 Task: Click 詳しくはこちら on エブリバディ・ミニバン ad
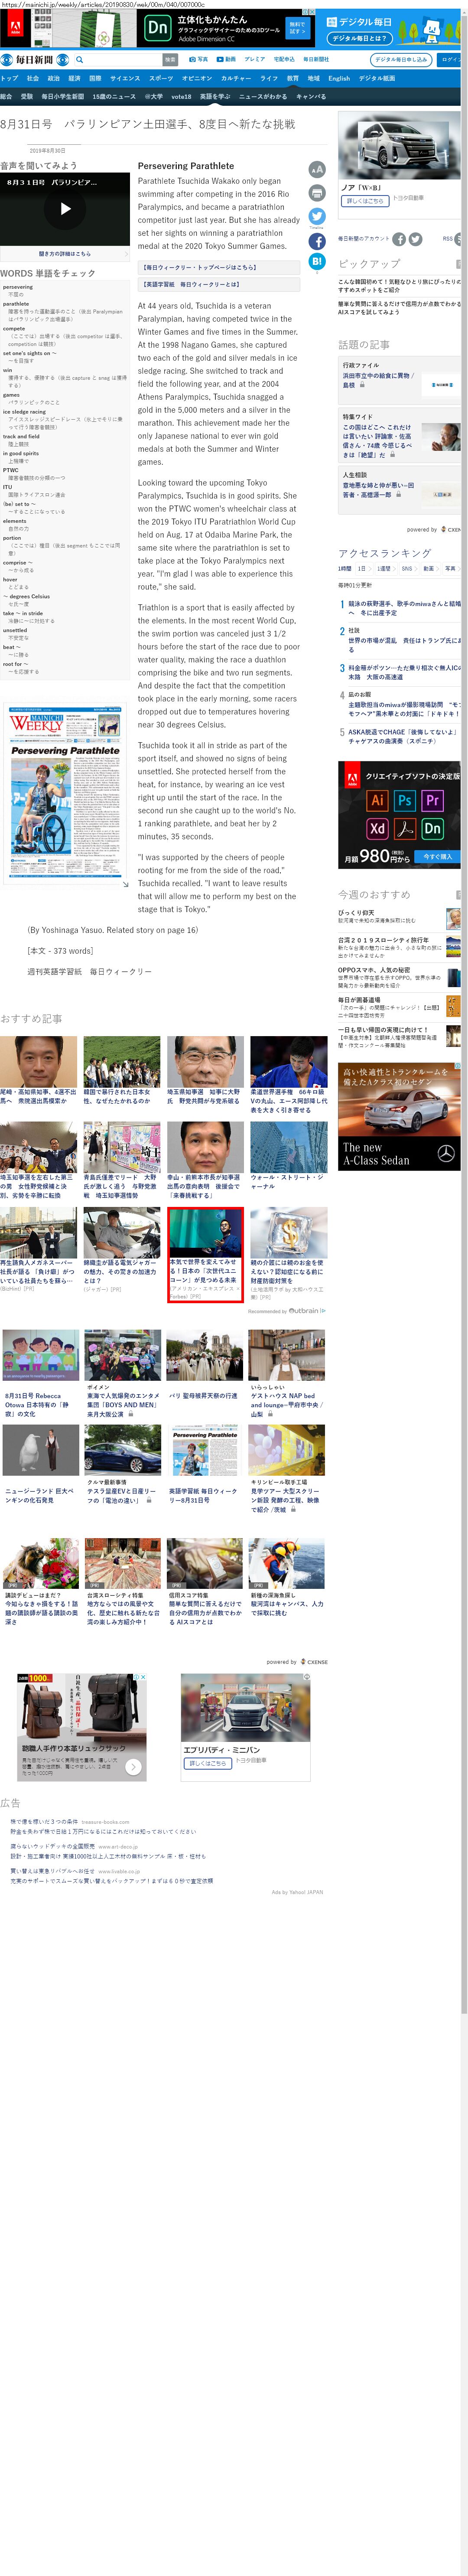[208, 1763]
